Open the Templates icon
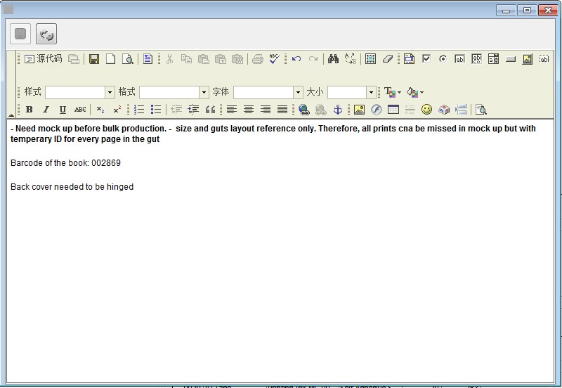The image size is (562, 388). point(148,59)
